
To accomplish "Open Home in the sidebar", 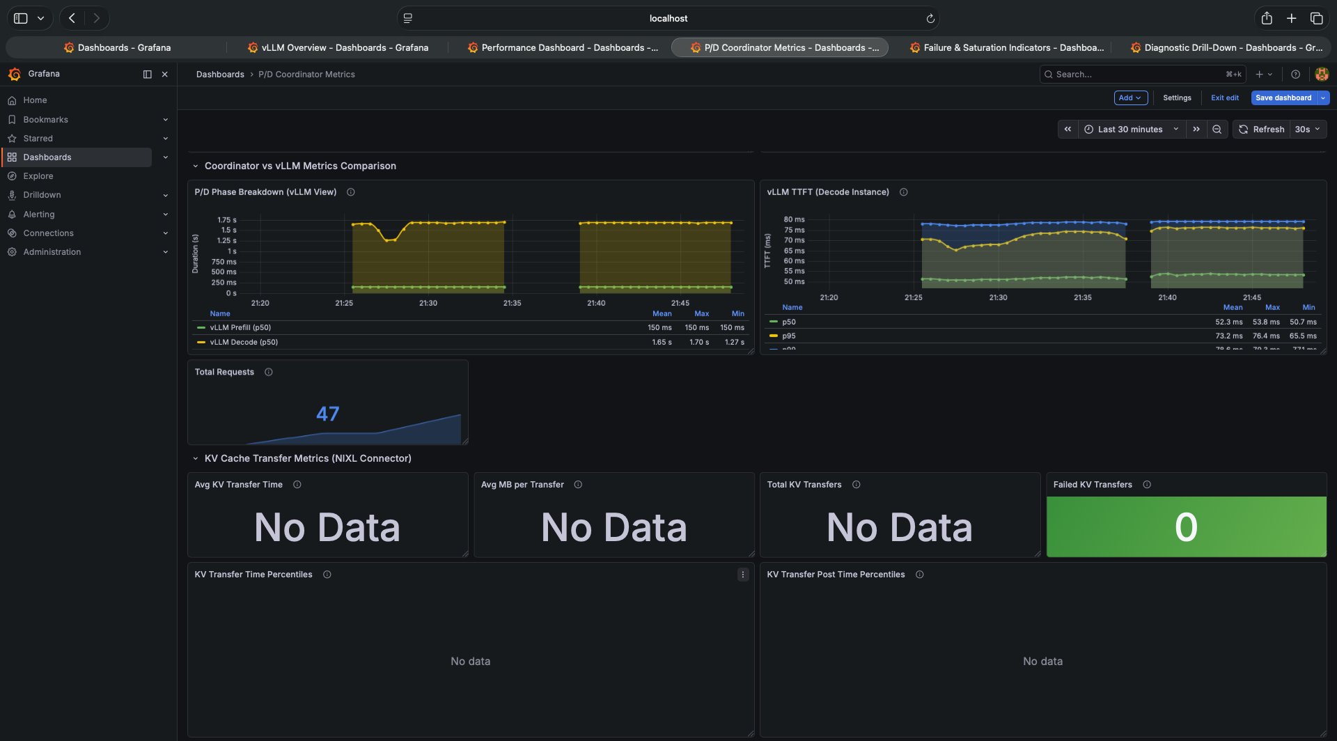I will (x=35, y=100).
